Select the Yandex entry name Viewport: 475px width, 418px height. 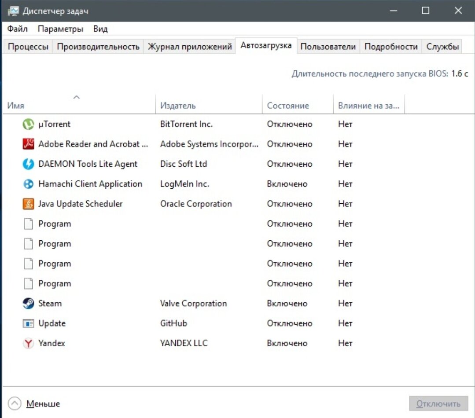[x=52, y=343]
